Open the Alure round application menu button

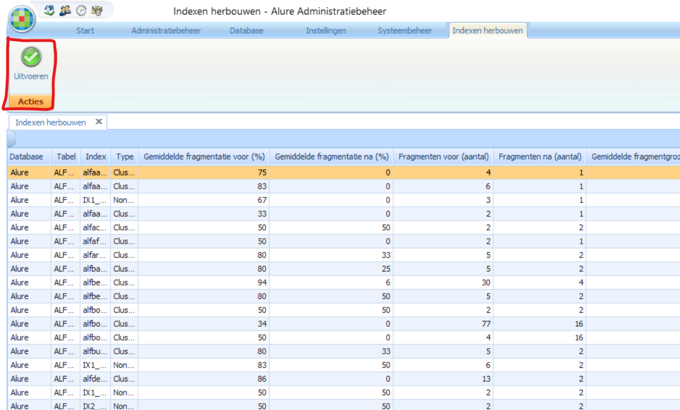point(21,19)
